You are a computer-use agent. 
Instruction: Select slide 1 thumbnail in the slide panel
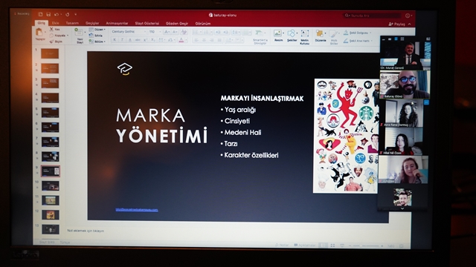tap(50, 54)
